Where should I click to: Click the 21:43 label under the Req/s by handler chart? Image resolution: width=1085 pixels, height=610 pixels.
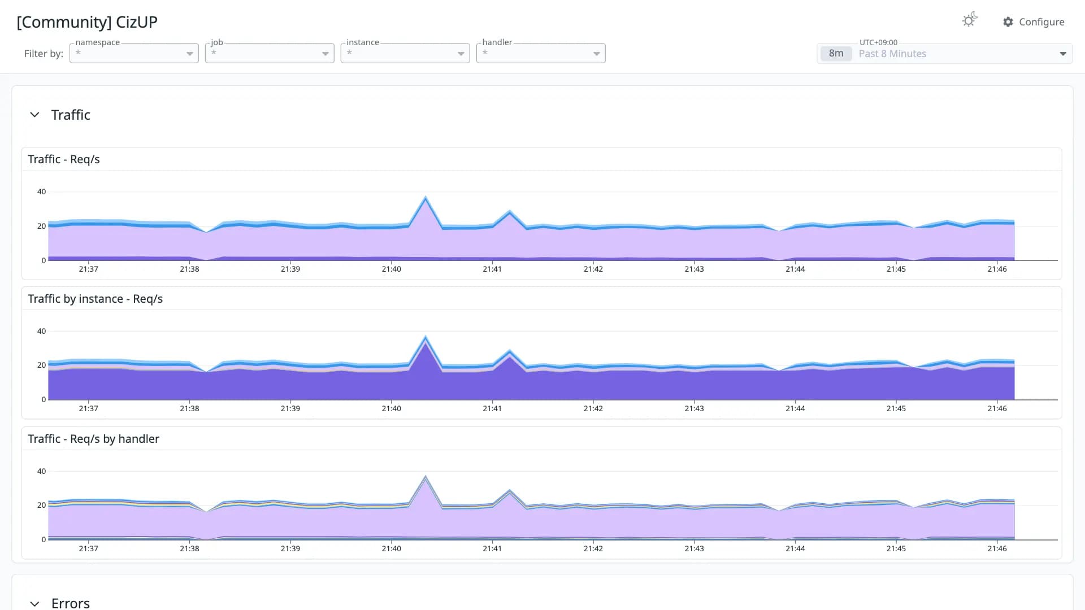694,548
